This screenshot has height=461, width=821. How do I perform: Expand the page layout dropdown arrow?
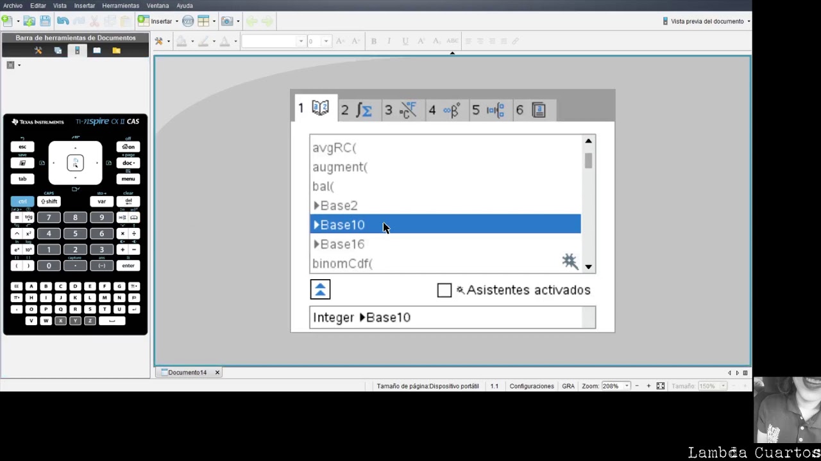(x=214, y=22)
